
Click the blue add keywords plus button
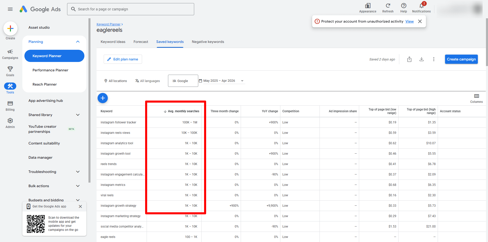[x=103, y=98]
